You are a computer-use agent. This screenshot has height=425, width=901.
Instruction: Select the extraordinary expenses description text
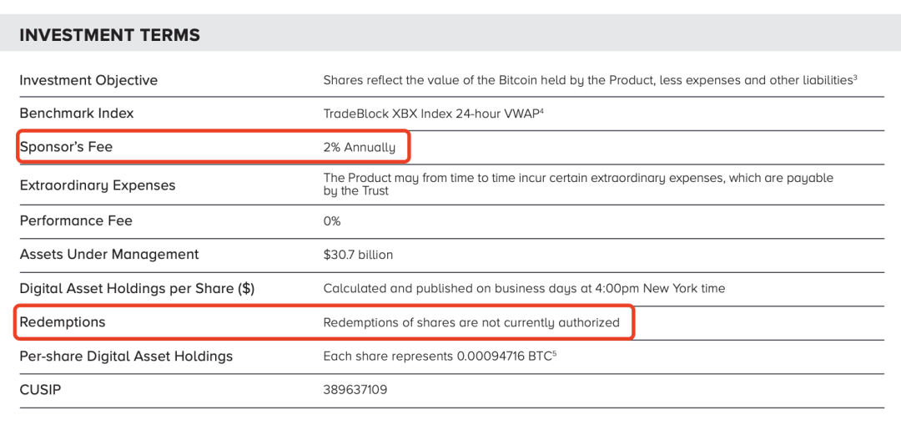point(577,184)
